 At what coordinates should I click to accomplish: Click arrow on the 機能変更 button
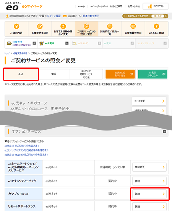(x=164, y=167)
